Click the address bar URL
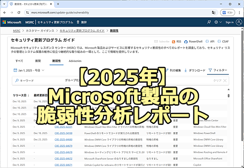Viewport: 244px width, 168px height. (x=60, y=12)
